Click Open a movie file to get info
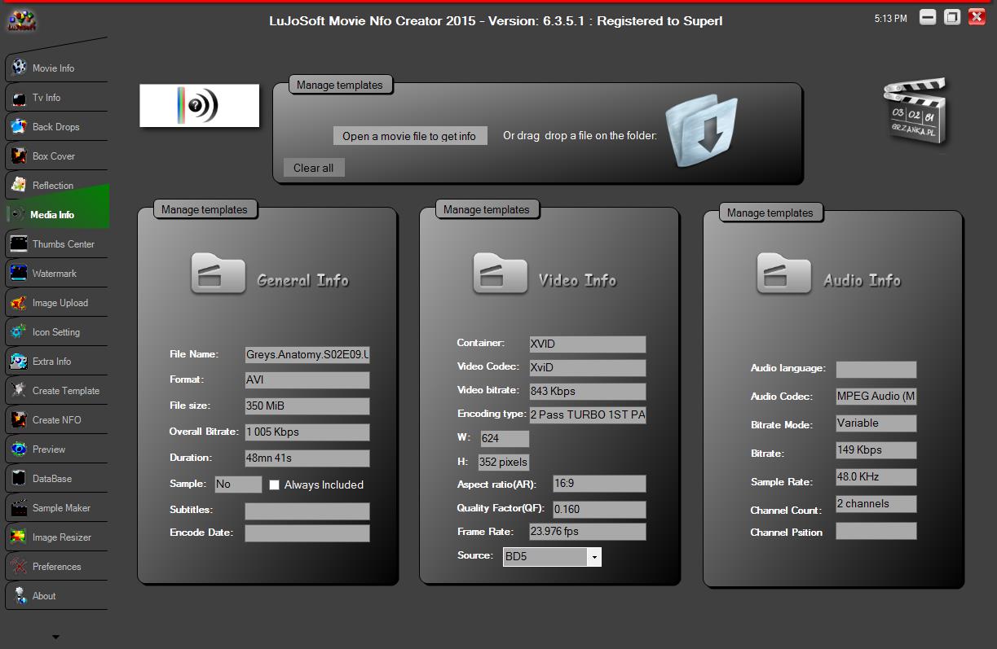Screen dimensions: 997x649 (410, 136)
